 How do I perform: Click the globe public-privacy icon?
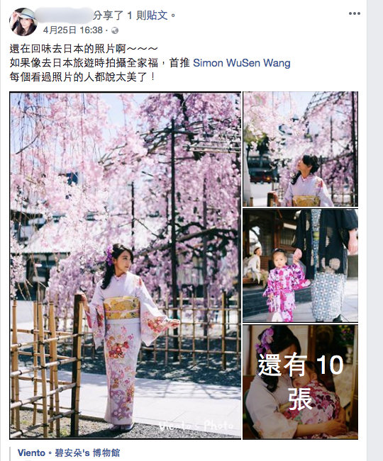point(115,30)
